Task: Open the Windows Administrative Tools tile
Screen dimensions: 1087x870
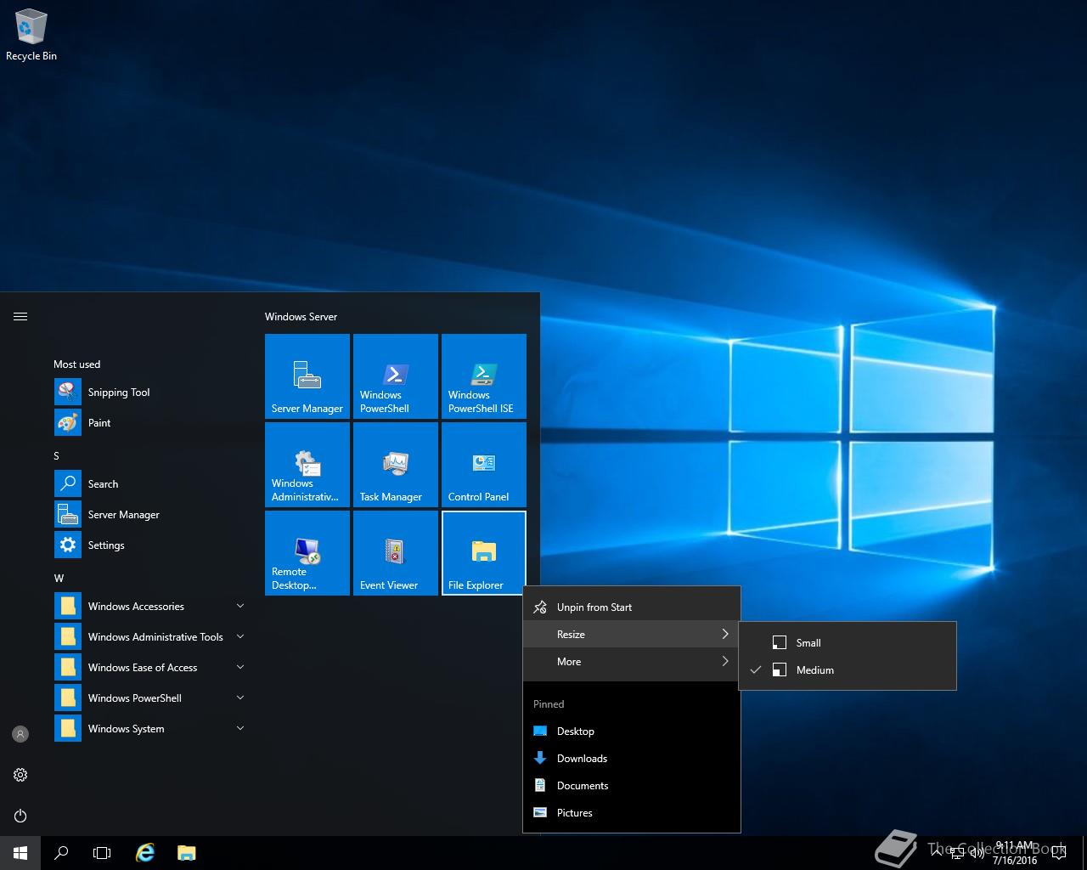Action: 307,465
